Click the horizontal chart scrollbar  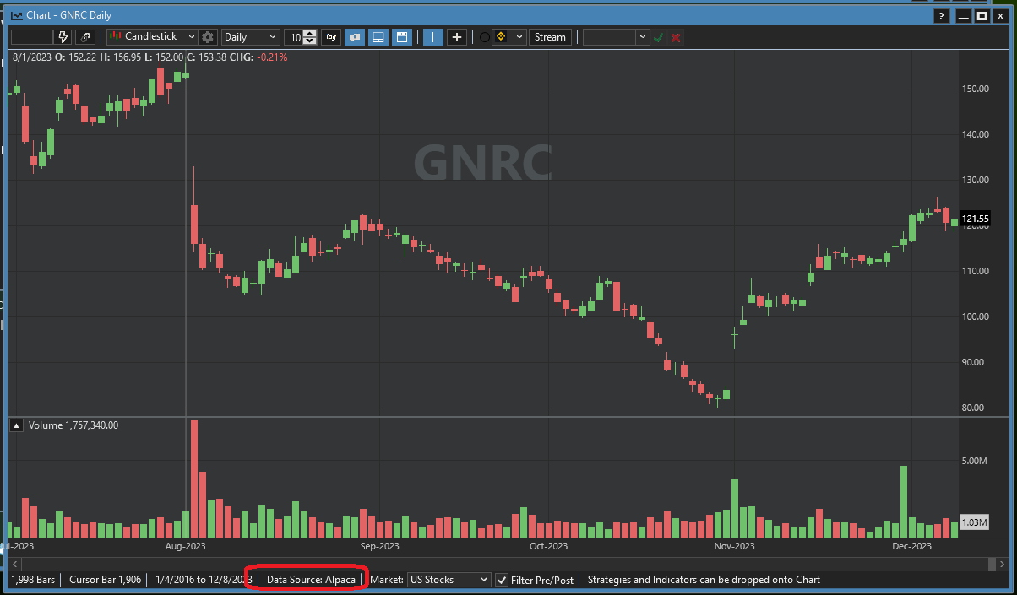click(507, 563)
